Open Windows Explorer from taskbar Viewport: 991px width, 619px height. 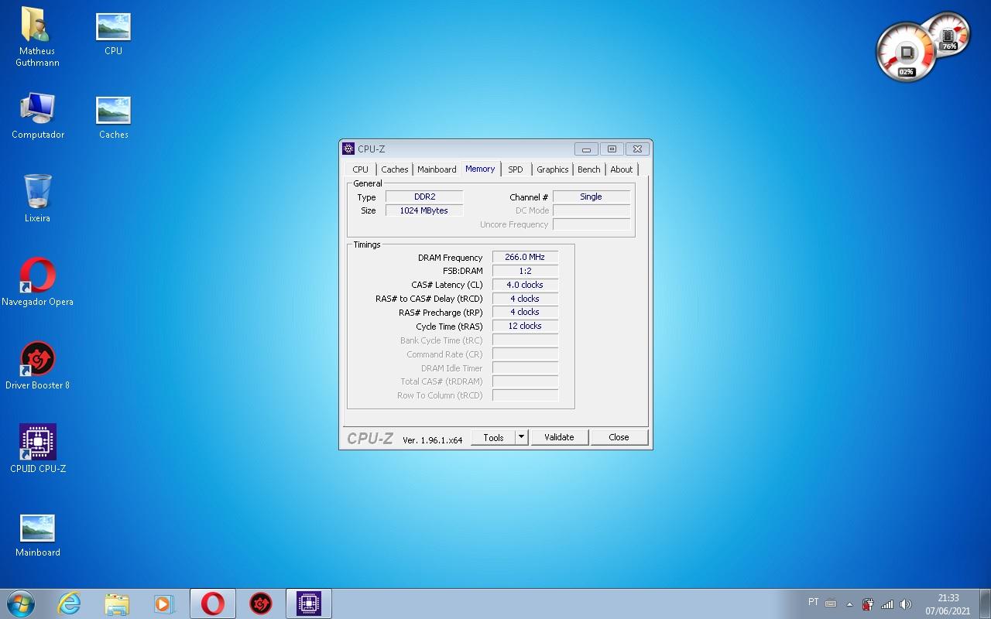coord(117,604)
